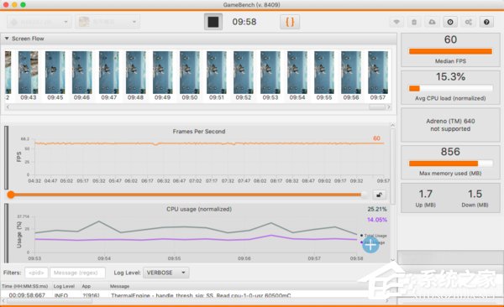Screen dimensions: 504x307
Task: Open the app selection dropdown
Action: tap(108, 22)
